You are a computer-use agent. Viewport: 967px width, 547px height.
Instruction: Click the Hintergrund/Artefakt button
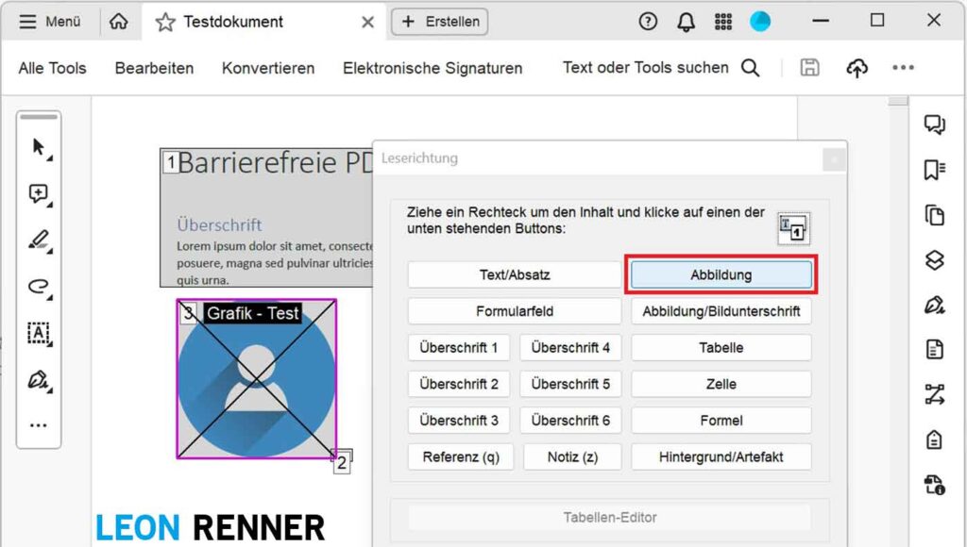pyautogui.click(x=721, y=457)
